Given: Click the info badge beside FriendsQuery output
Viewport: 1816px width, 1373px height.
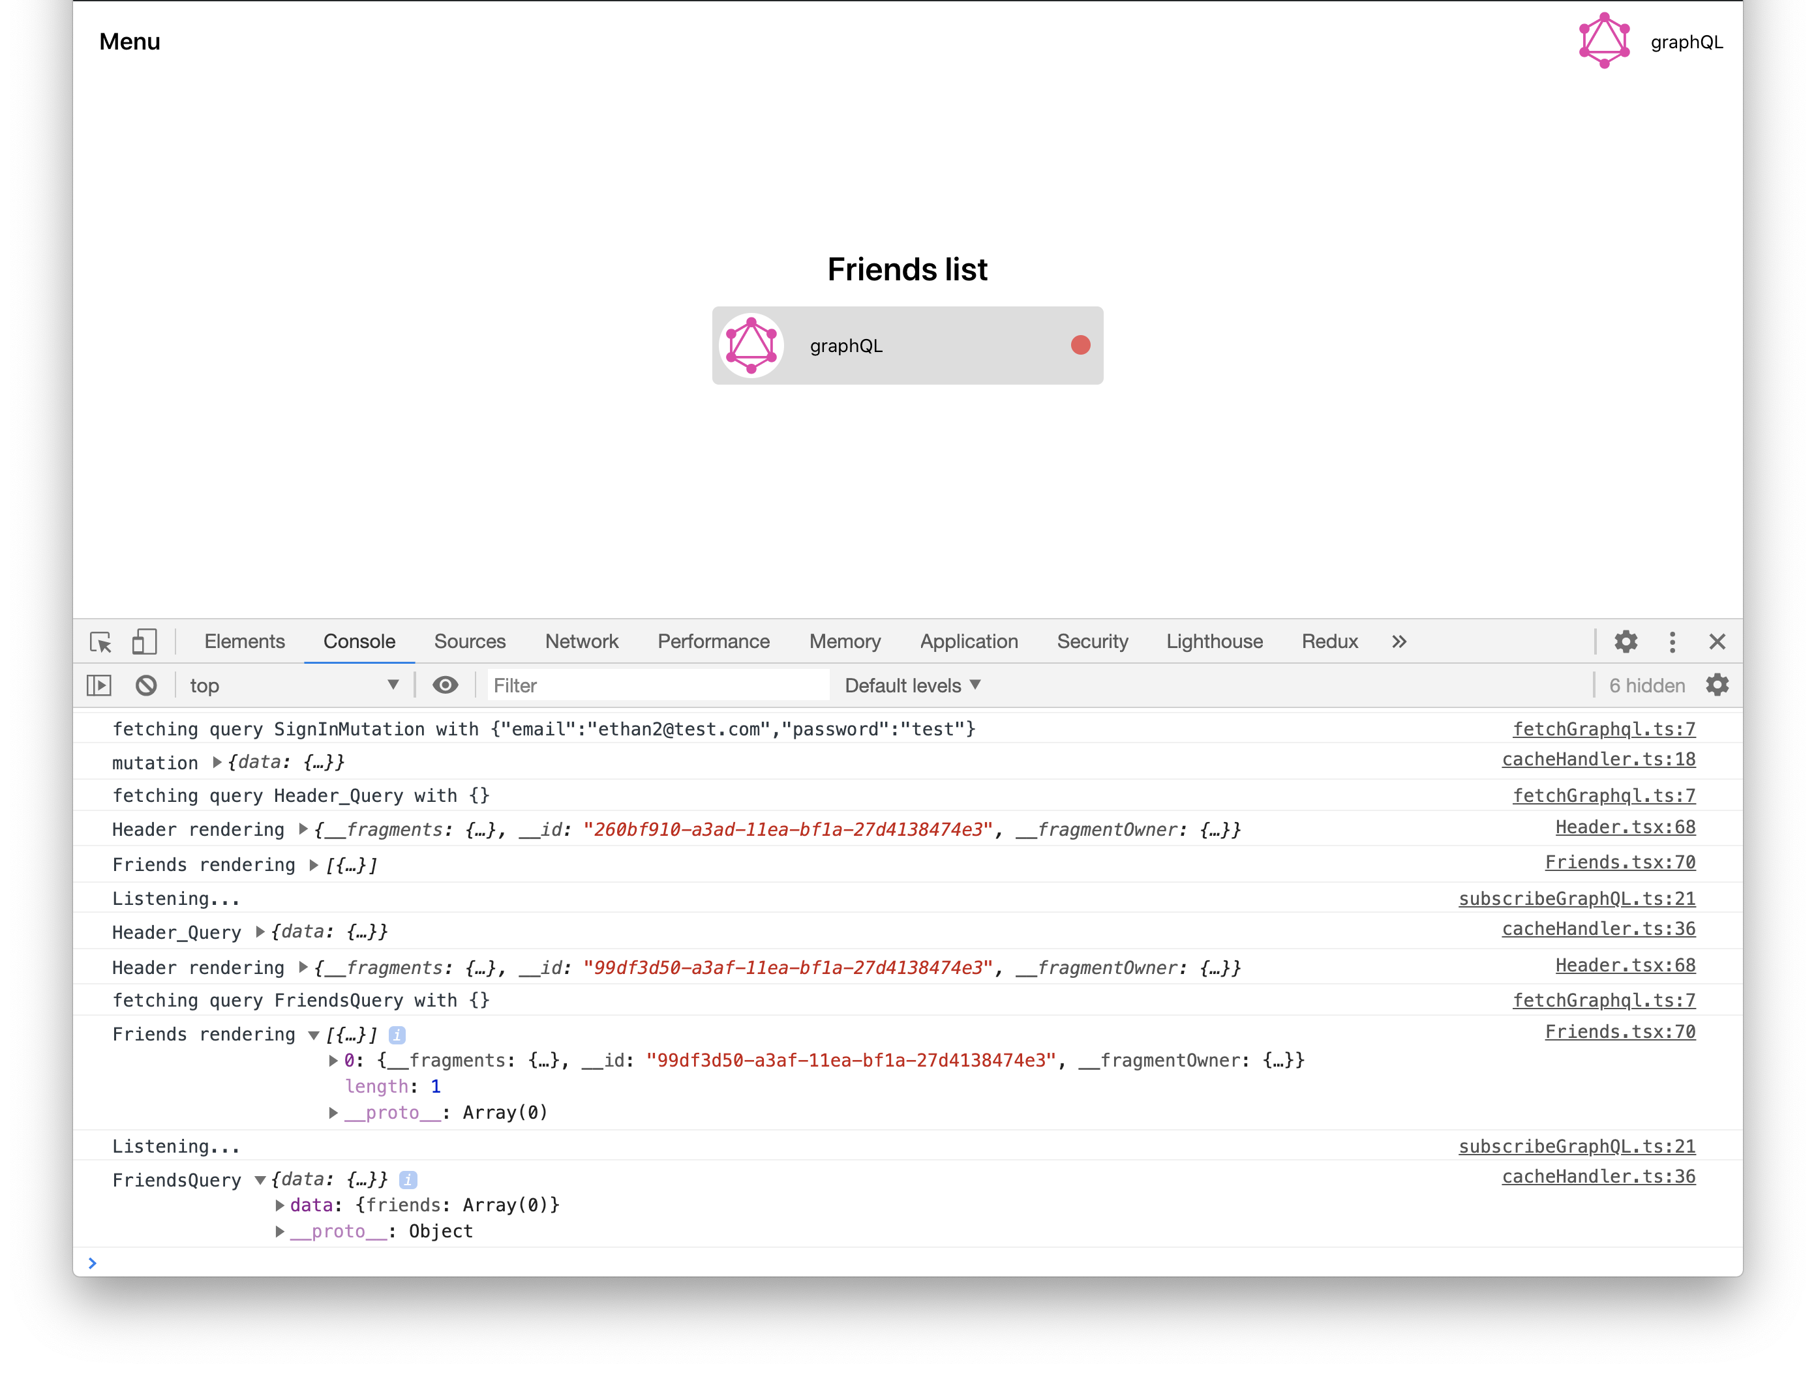Looking at the screenshot, I should pos(409,1179).
